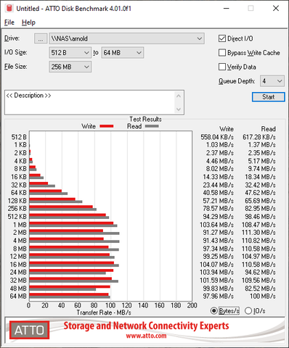Click the red write bar for 16 MB
Screen dimensions: 289x348
[72, 263]
